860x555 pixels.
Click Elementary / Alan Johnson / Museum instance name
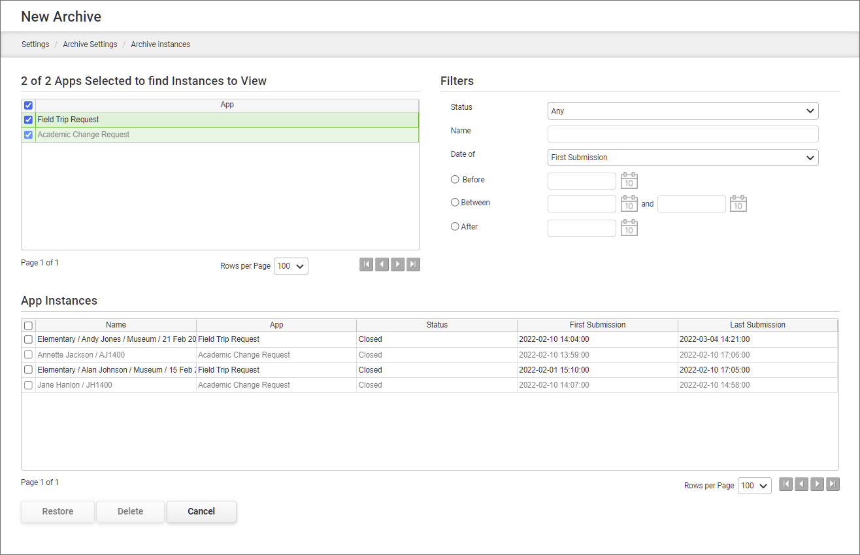tap(116, 370)
